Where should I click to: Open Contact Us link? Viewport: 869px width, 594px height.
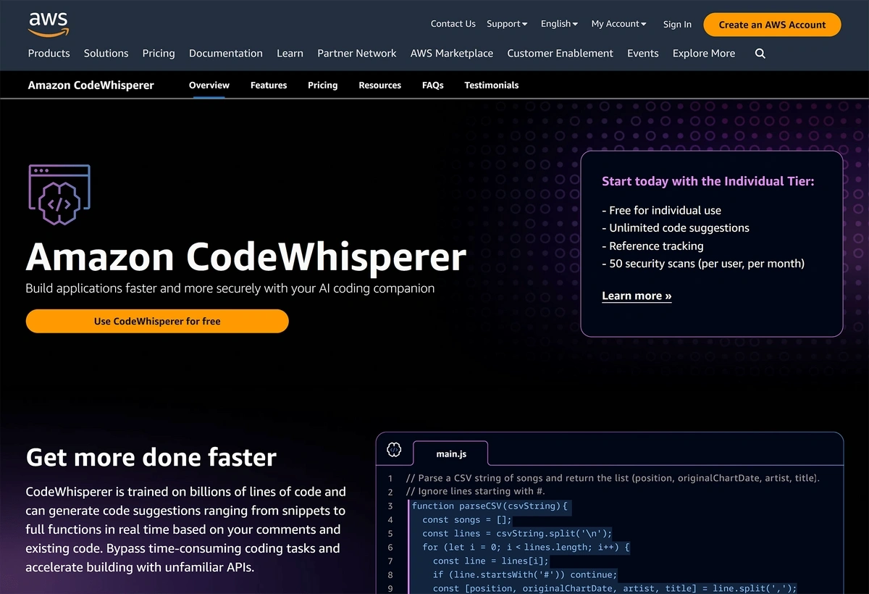click(453, 24)
